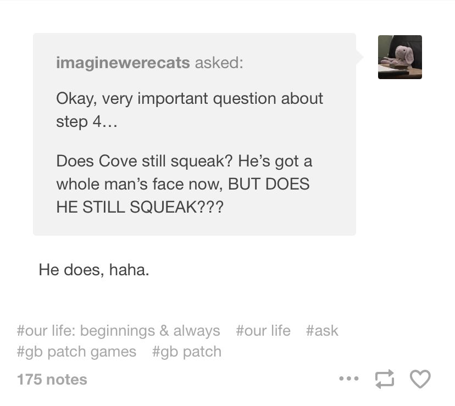
Task: Visit the imaginewerecats blog link
Action: coord(123,63)
